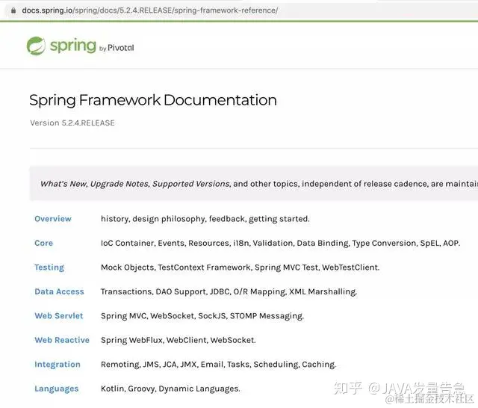Click the lock icon in address bar

[x=13, y=10]
